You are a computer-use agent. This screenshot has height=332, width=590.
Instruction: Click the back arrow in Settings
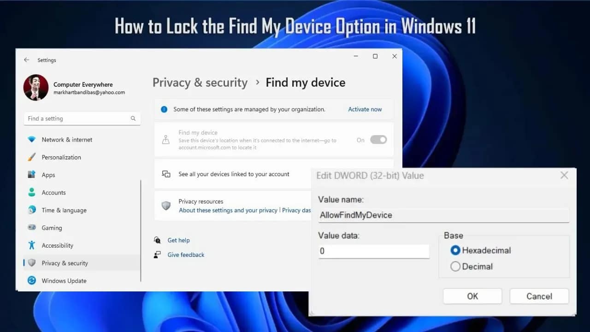(x=27, y=60)
